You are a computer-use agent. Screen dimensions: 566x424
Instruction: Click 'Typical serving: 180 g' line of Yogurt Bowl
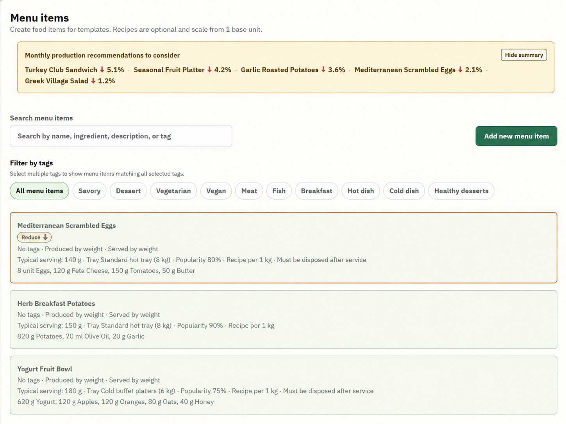point(195,391)
